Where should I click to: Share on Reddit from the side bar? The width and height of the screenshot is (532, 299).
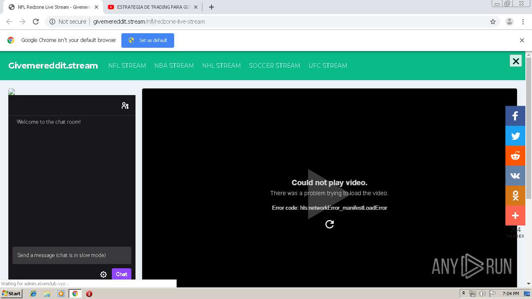click(515, 156)
